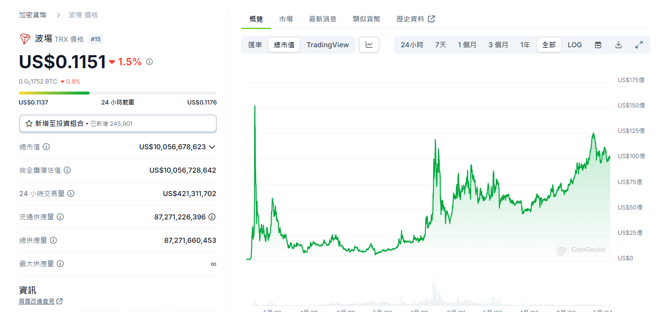Click external link icon beside 頁面改進意見
The image size is (661, 312).
(x=60, y=301)
